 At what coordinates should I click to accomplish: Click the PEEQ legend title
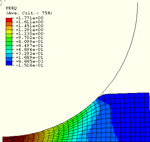[x=11, y=8]
